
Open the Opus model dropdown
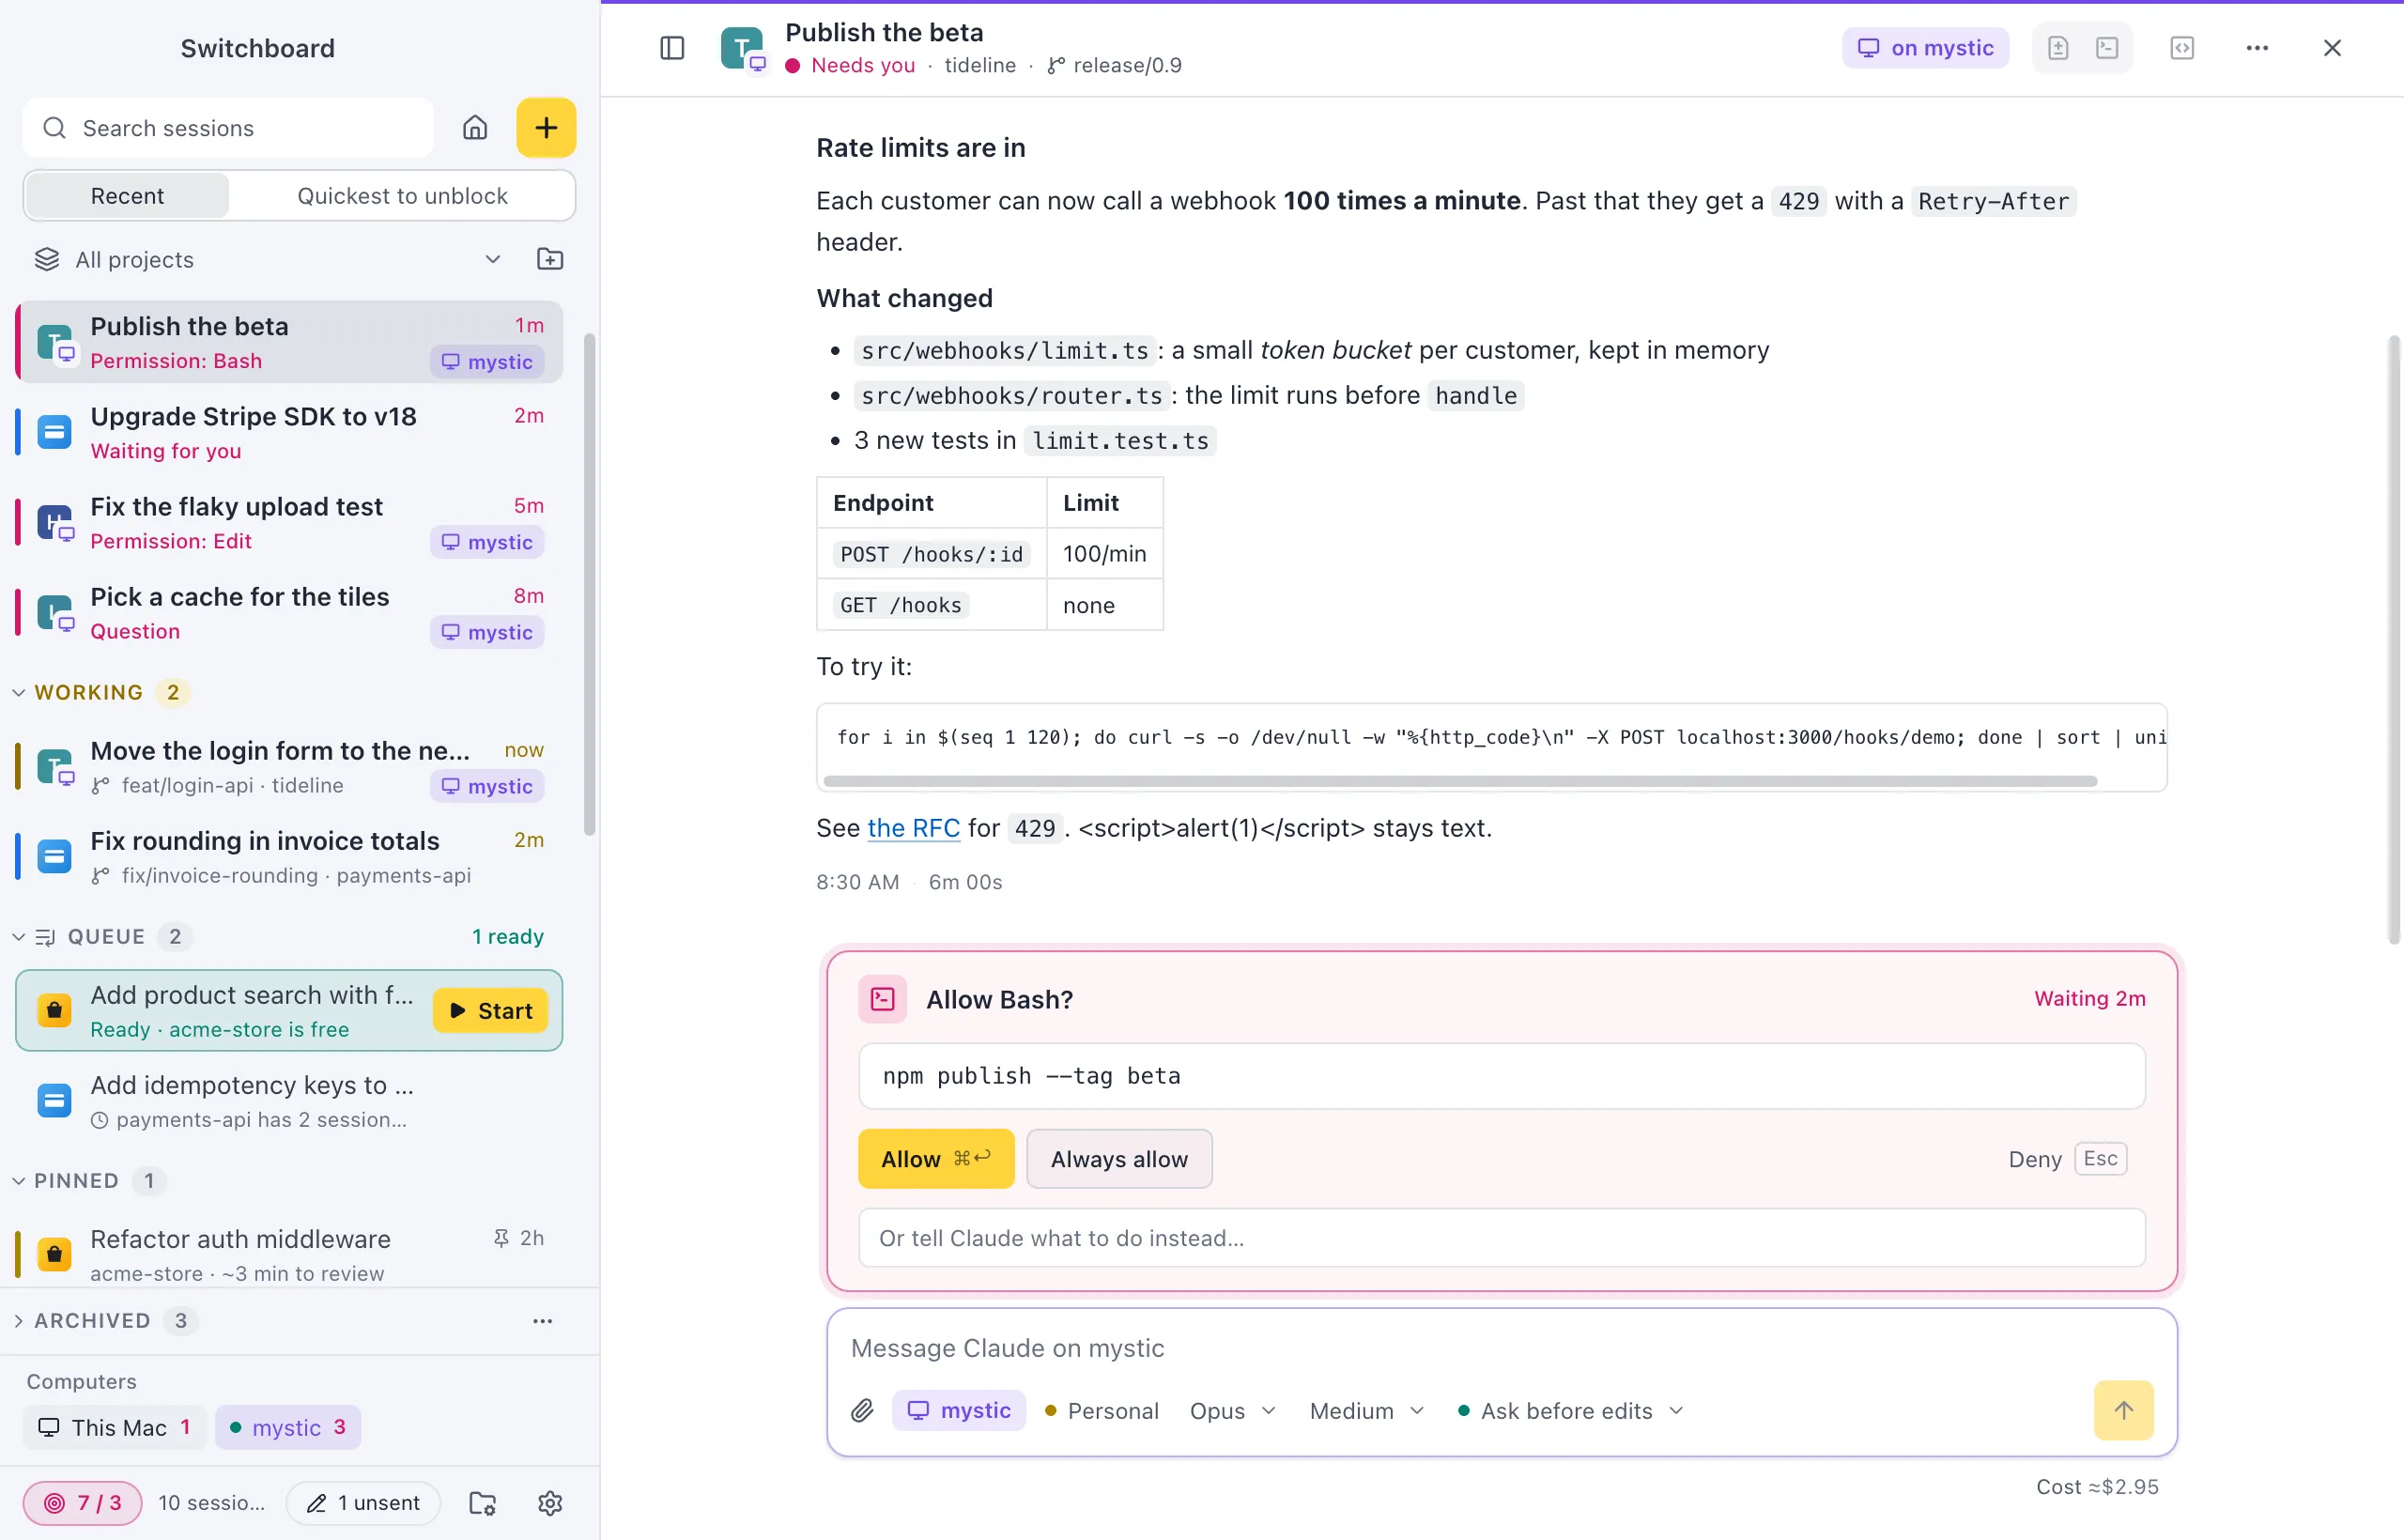(x=1232, y=1411)
